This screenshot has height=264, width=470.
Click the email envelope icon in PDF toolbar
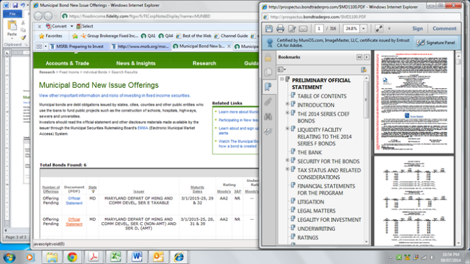(303, 29)
